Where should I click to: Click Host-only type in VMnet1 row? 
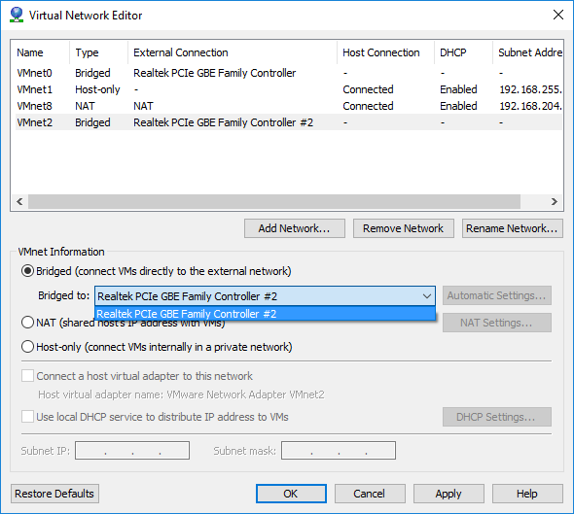tap(97, 89)
